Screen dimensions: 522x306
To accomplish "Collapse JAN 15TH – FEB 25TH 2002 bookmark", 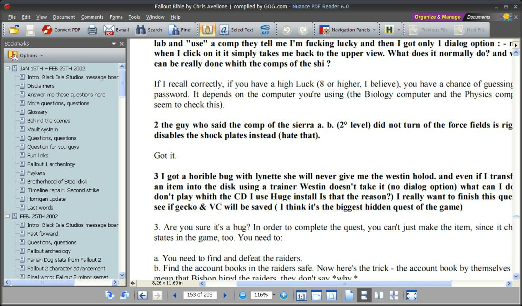I will [7, 68].
